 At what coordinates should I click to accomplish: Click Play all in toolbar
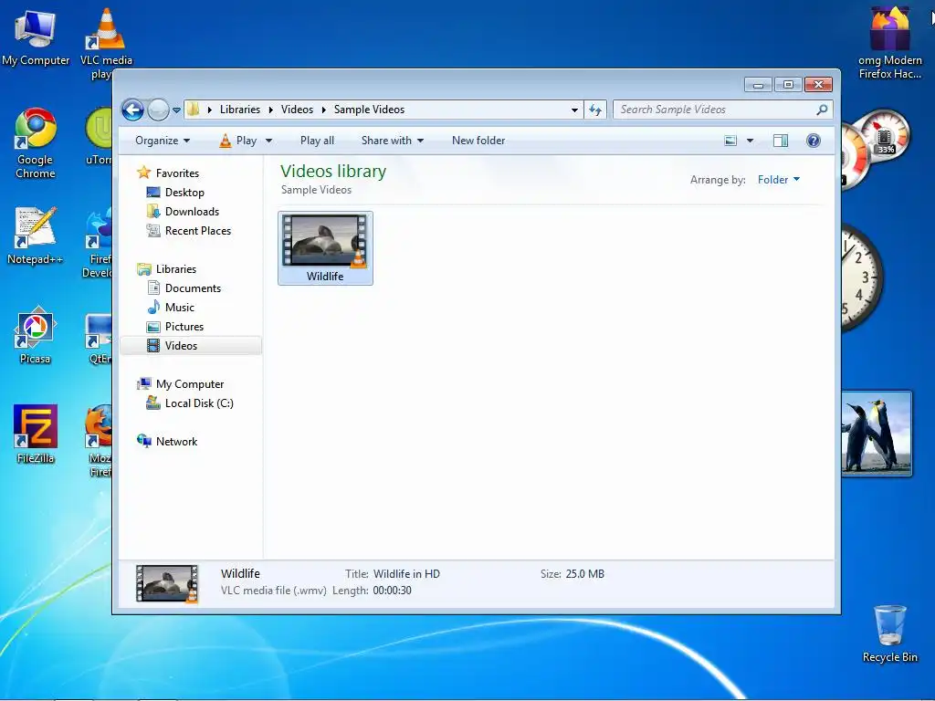click(x=317, y=141)
